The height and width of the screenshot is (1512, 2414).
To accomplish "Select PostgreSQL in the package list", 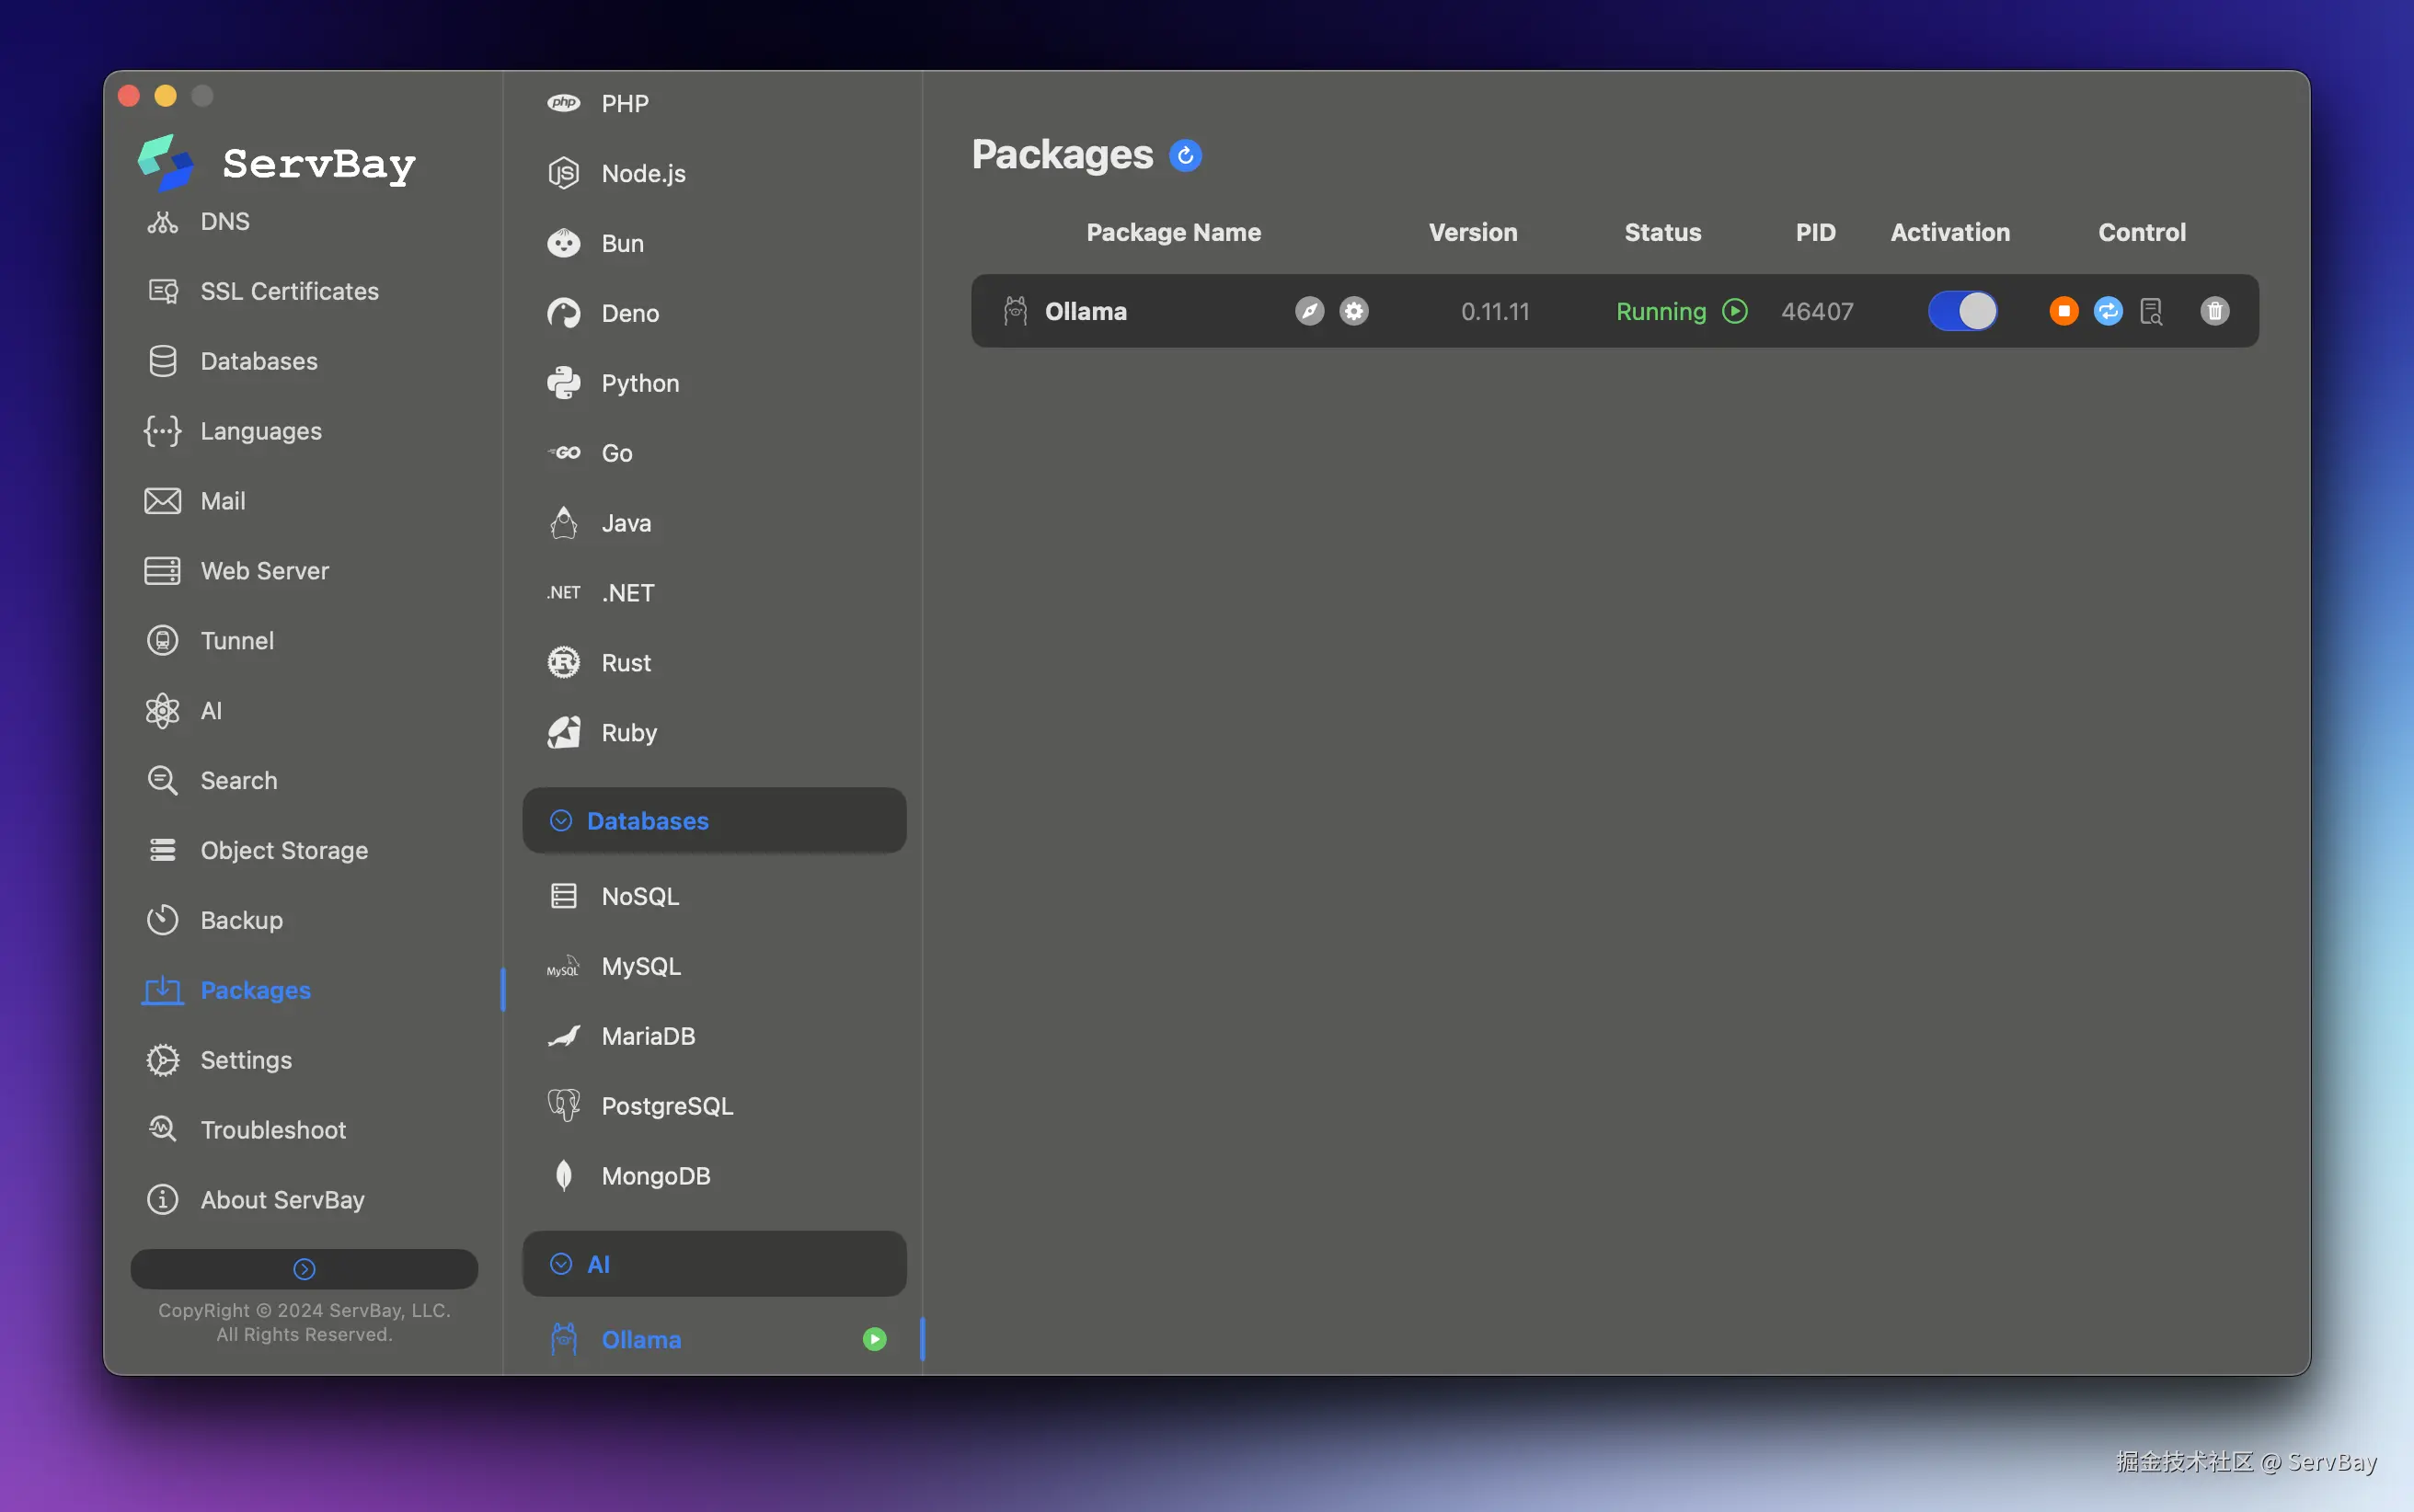I will (666, 1106).
